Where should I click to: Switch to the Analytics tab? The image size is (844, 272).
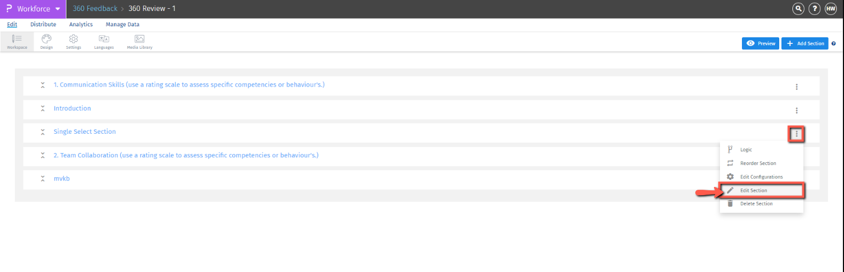coord(81,25)
